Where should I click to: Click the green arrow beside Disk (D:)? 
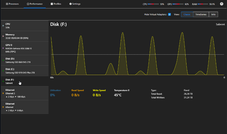coord(3,60)
